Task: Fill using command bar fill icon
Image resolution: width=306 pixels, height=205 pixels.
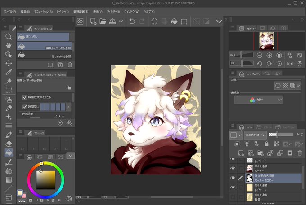Action: 174,22
